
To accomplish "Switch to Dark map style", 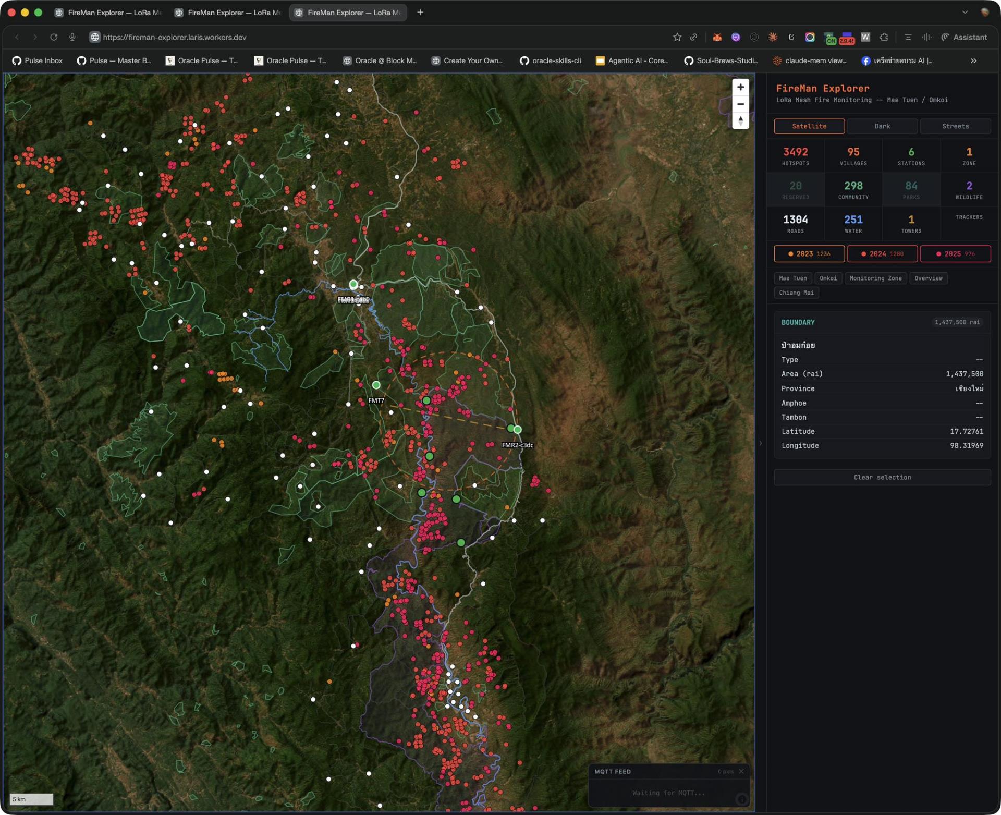I will coord(882,126).
